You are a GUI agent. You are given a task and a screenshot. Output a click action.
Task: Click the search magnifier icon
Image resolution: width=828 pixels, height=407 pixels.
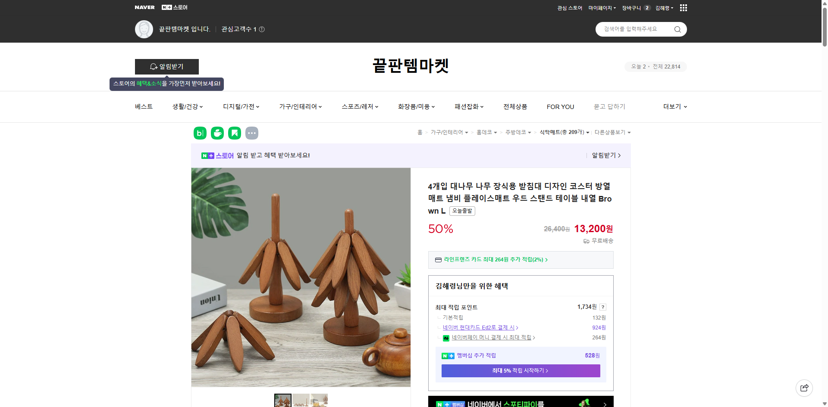coord(677,29)
